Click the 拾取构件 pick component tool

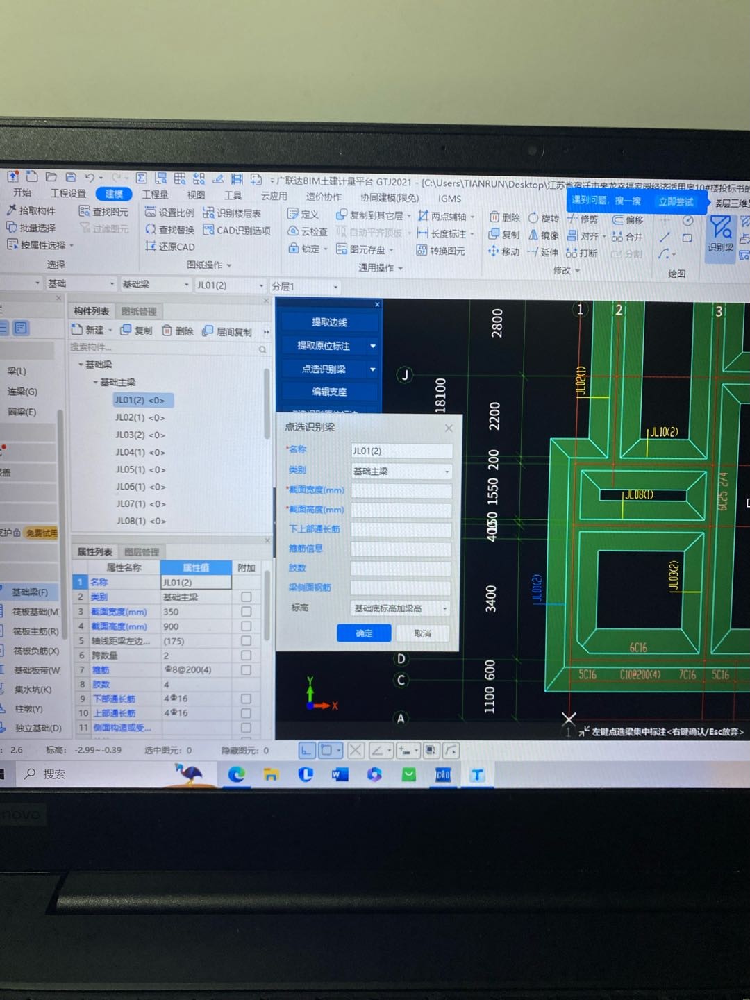click(31, 210)
